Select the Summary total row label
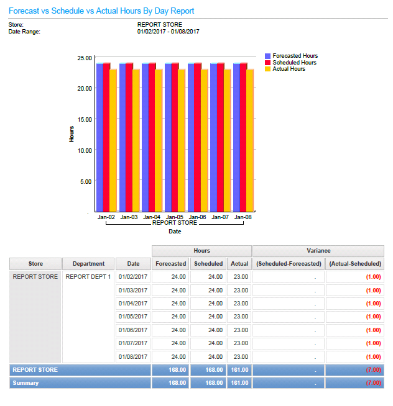393x406 pixels. pyautogui.click(x=26, y=383)
